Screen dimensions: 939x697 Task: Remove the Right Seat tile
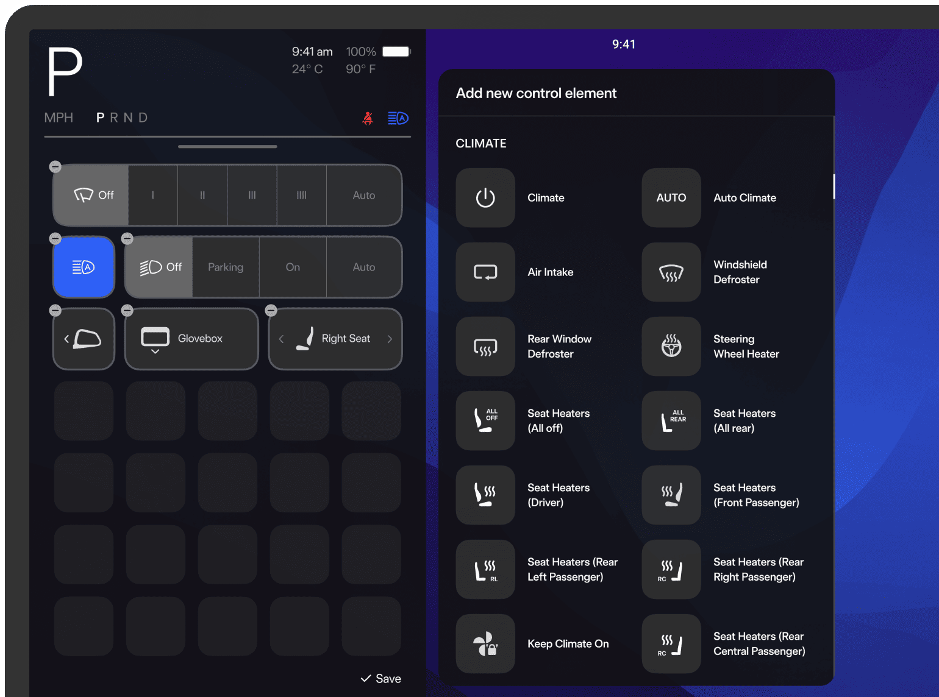pyautogui.click(x=271, y=311)
